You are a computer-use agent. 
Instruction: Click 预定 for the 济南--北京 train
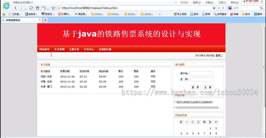153,82
